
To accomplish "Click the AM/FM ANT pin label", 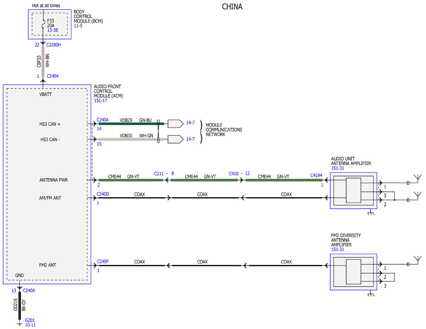I will [50, 198].
